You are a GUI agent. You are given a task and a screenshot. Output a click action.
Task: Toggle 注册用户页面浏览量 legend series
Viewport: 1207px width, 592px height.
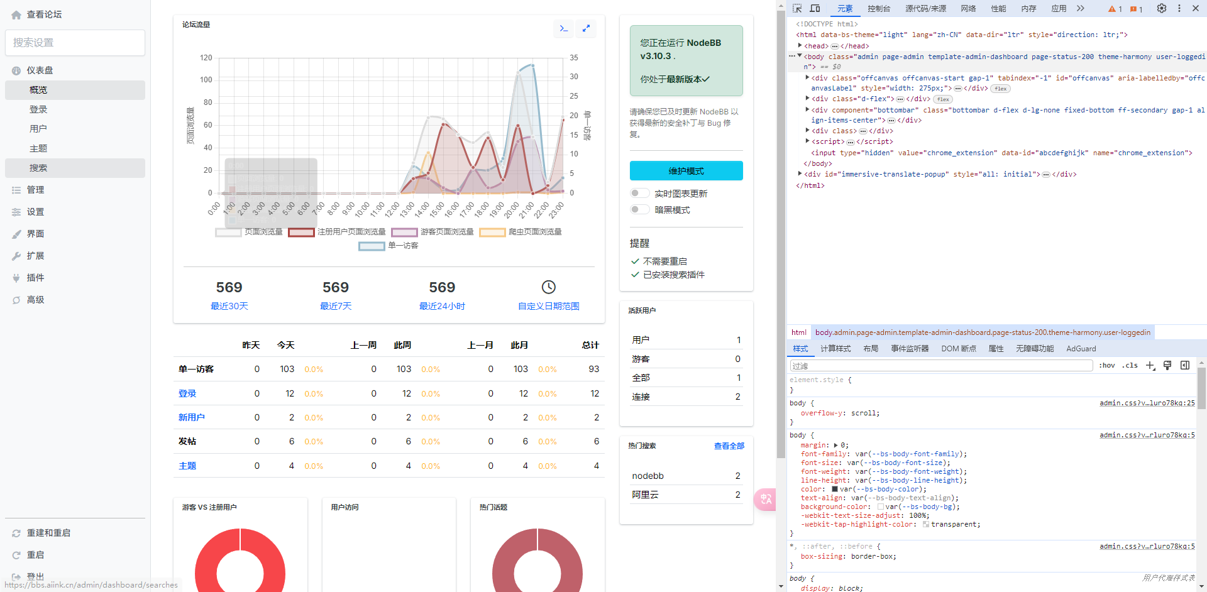click(337, 232)
